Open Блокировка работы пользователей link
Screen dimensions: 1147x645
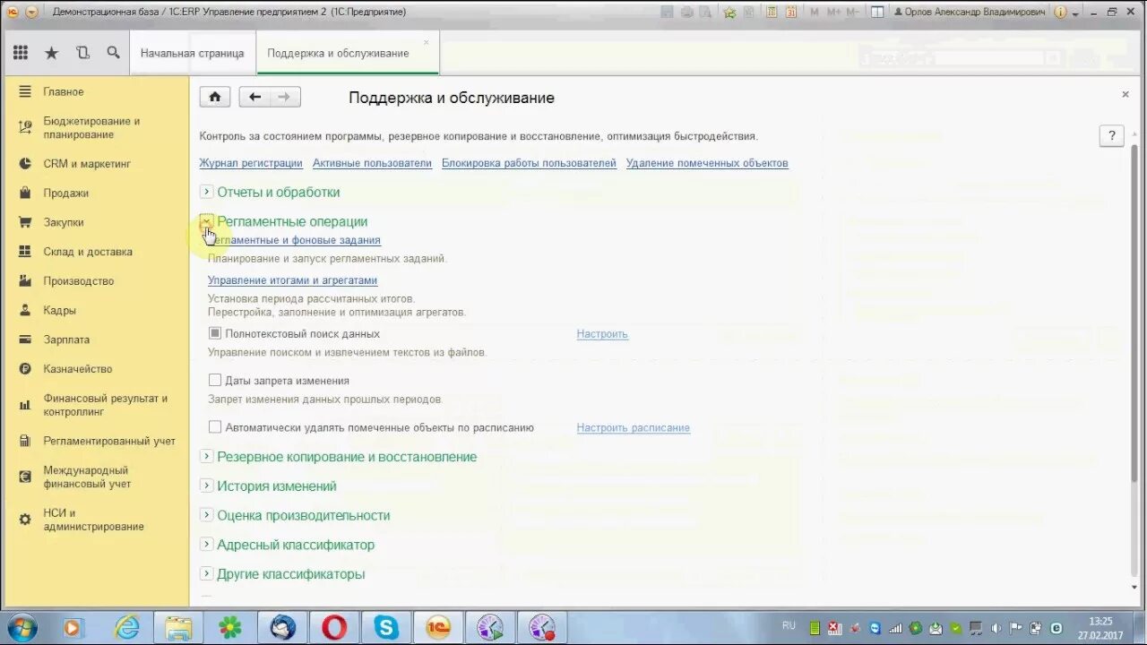coord(529,163)
